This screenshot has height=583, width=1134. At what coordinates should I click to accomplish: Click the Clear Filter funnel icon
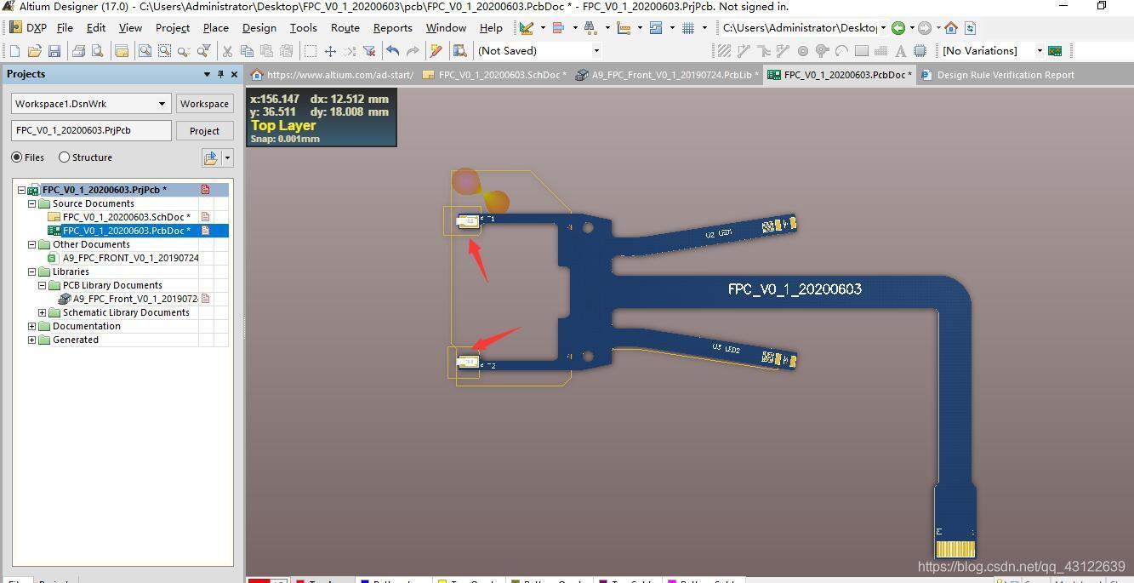[x=369, y=51]
